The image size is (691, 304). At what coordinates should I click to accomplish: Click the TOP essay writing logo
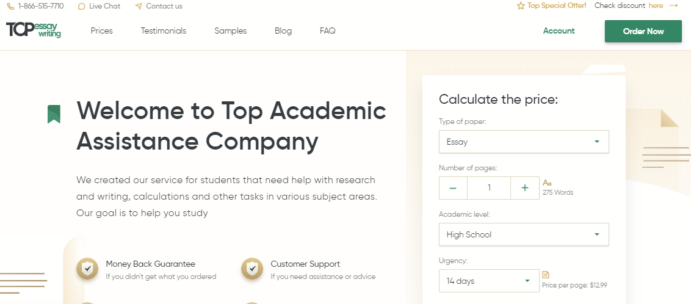(34, 30)
